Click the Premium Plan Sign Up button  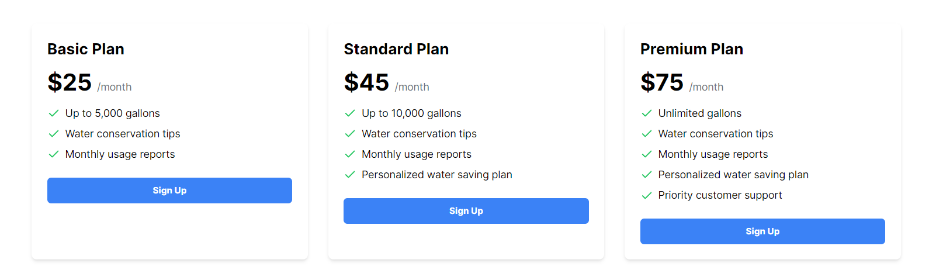pyautogui.click(x=762, y=231)
